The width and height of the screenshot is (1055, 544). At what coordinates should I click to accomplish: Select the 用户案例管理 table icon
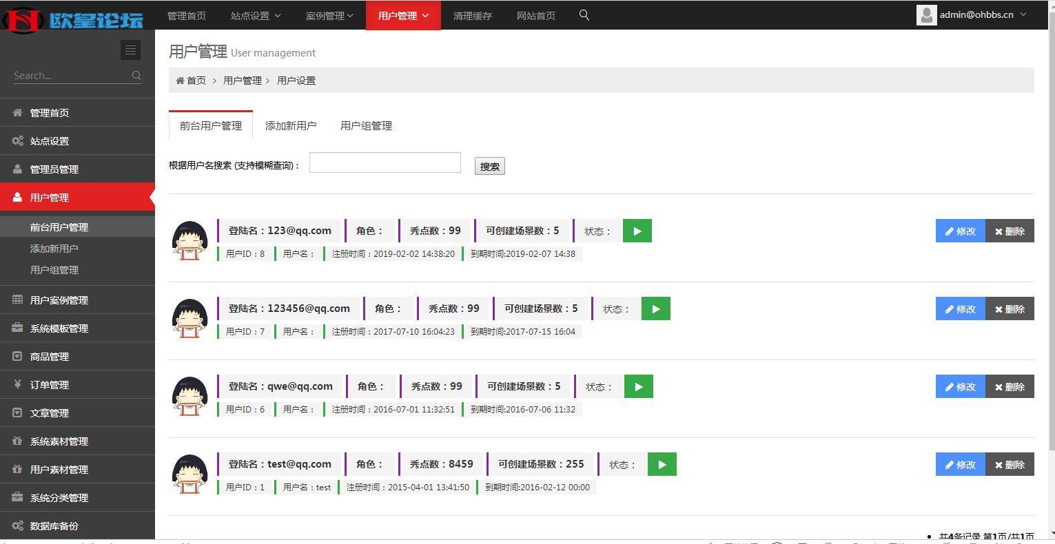pyautogui.click(x=17, y=300)
